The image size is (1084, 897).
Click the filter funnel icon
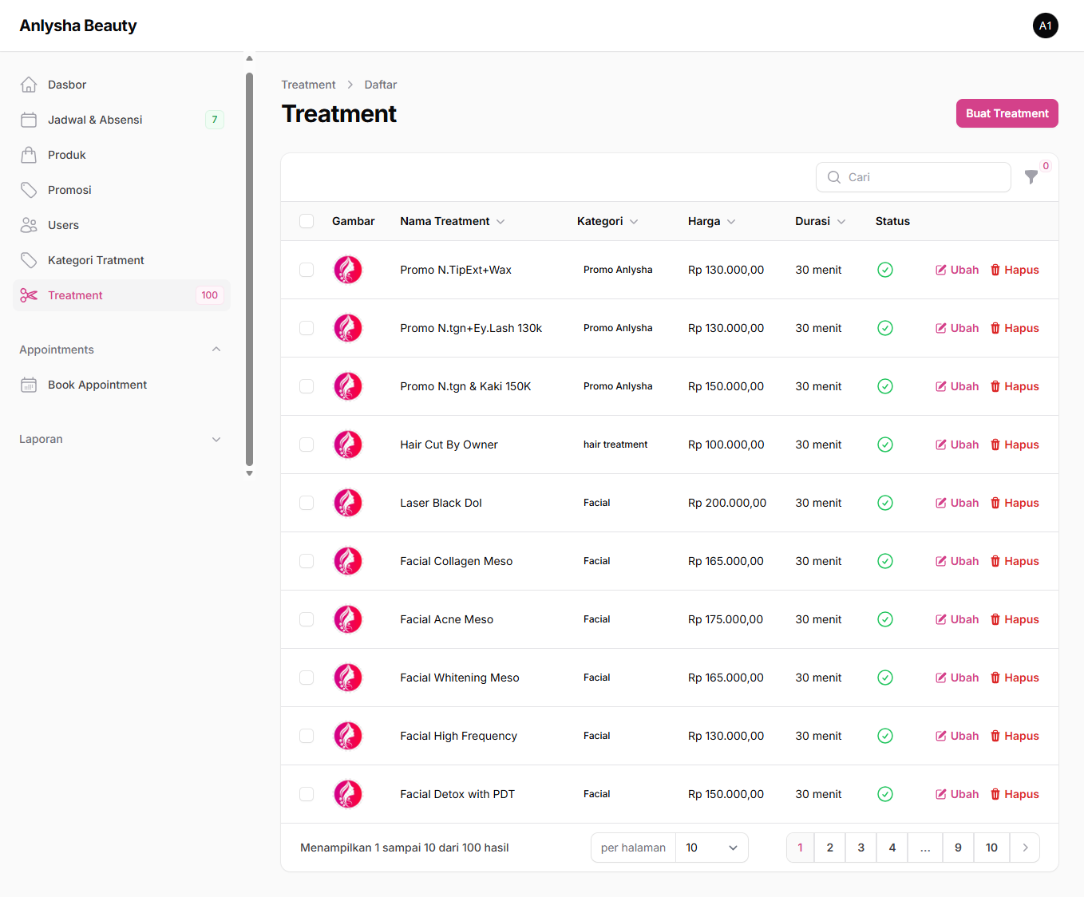tap(1031, 177)
